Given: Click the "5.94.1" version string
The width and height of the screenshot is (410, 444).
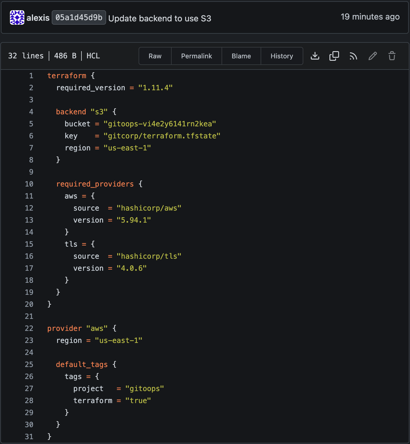Looking at the screenshot, I should pos(134,220).
